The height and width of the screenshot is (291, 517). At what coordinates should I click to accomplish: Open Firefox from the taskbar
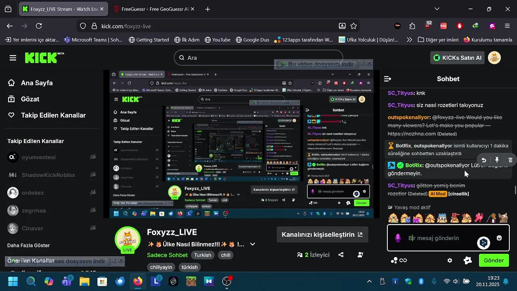pyautogui.click(x=138, y=281)
